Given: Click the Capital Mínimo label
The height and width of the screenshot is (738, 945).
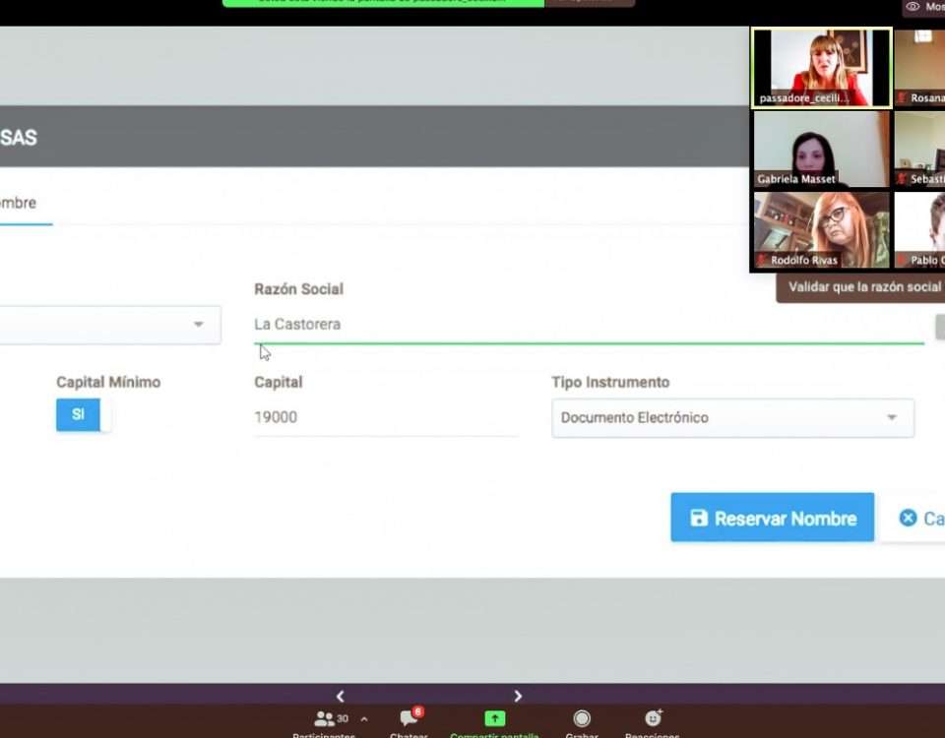Looking at the screenshot, I should pyautogui.click(x=108, y=382).
